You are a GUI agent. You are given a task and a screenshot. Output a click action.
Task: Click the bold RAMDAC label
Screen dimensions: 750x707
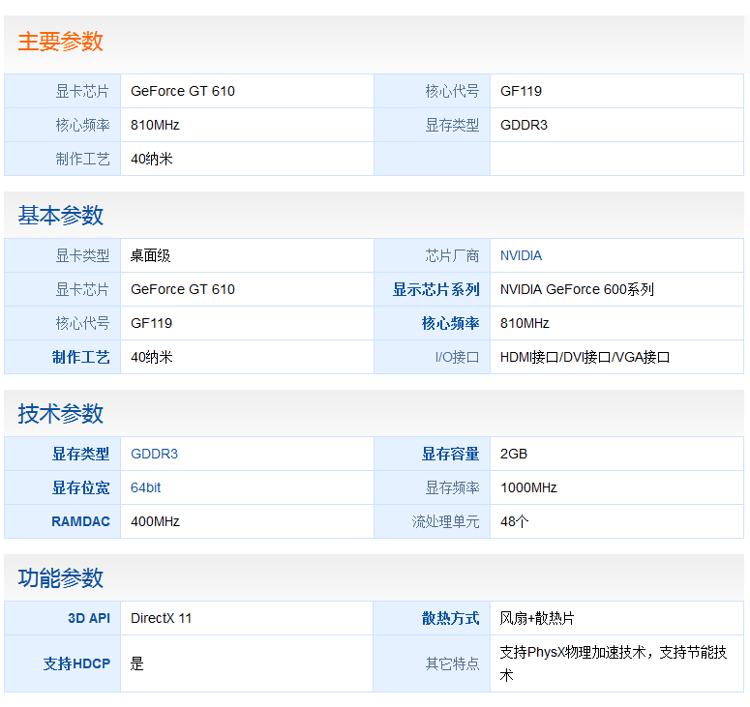click(81, 521)
